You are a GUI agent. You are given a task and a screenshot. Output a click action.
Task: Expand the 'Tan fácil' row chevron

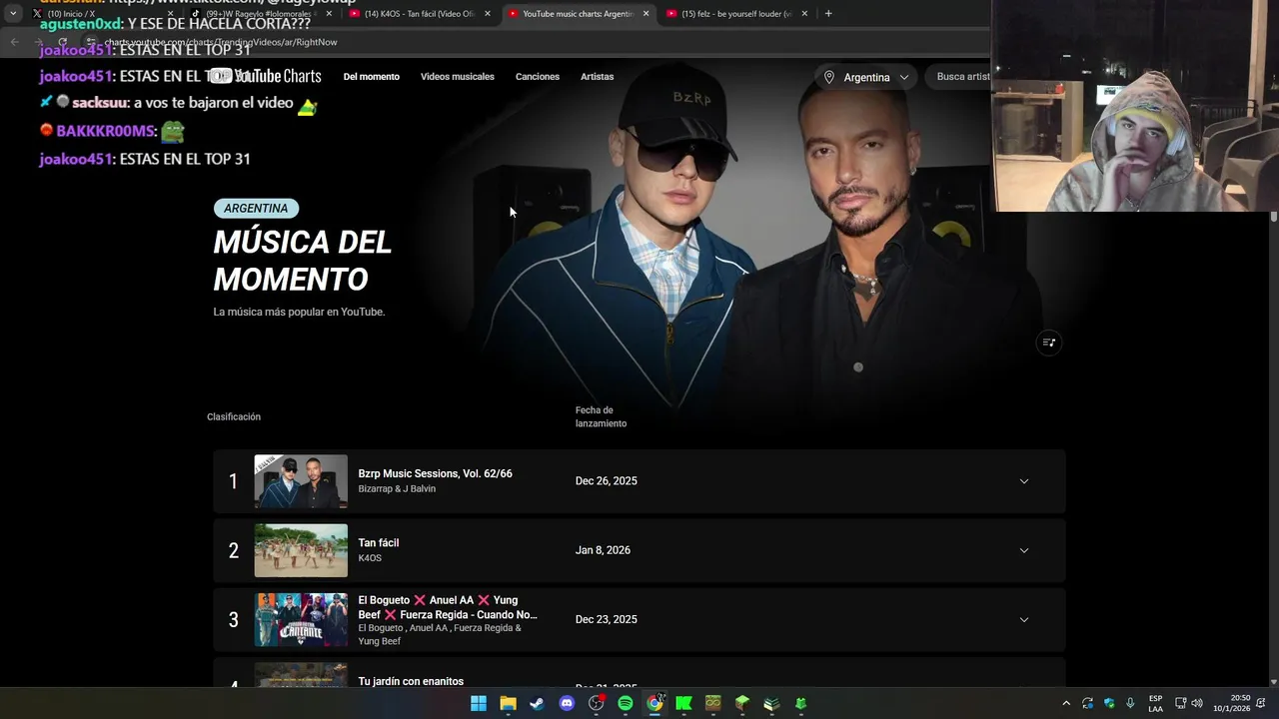tap(1024, 550)
